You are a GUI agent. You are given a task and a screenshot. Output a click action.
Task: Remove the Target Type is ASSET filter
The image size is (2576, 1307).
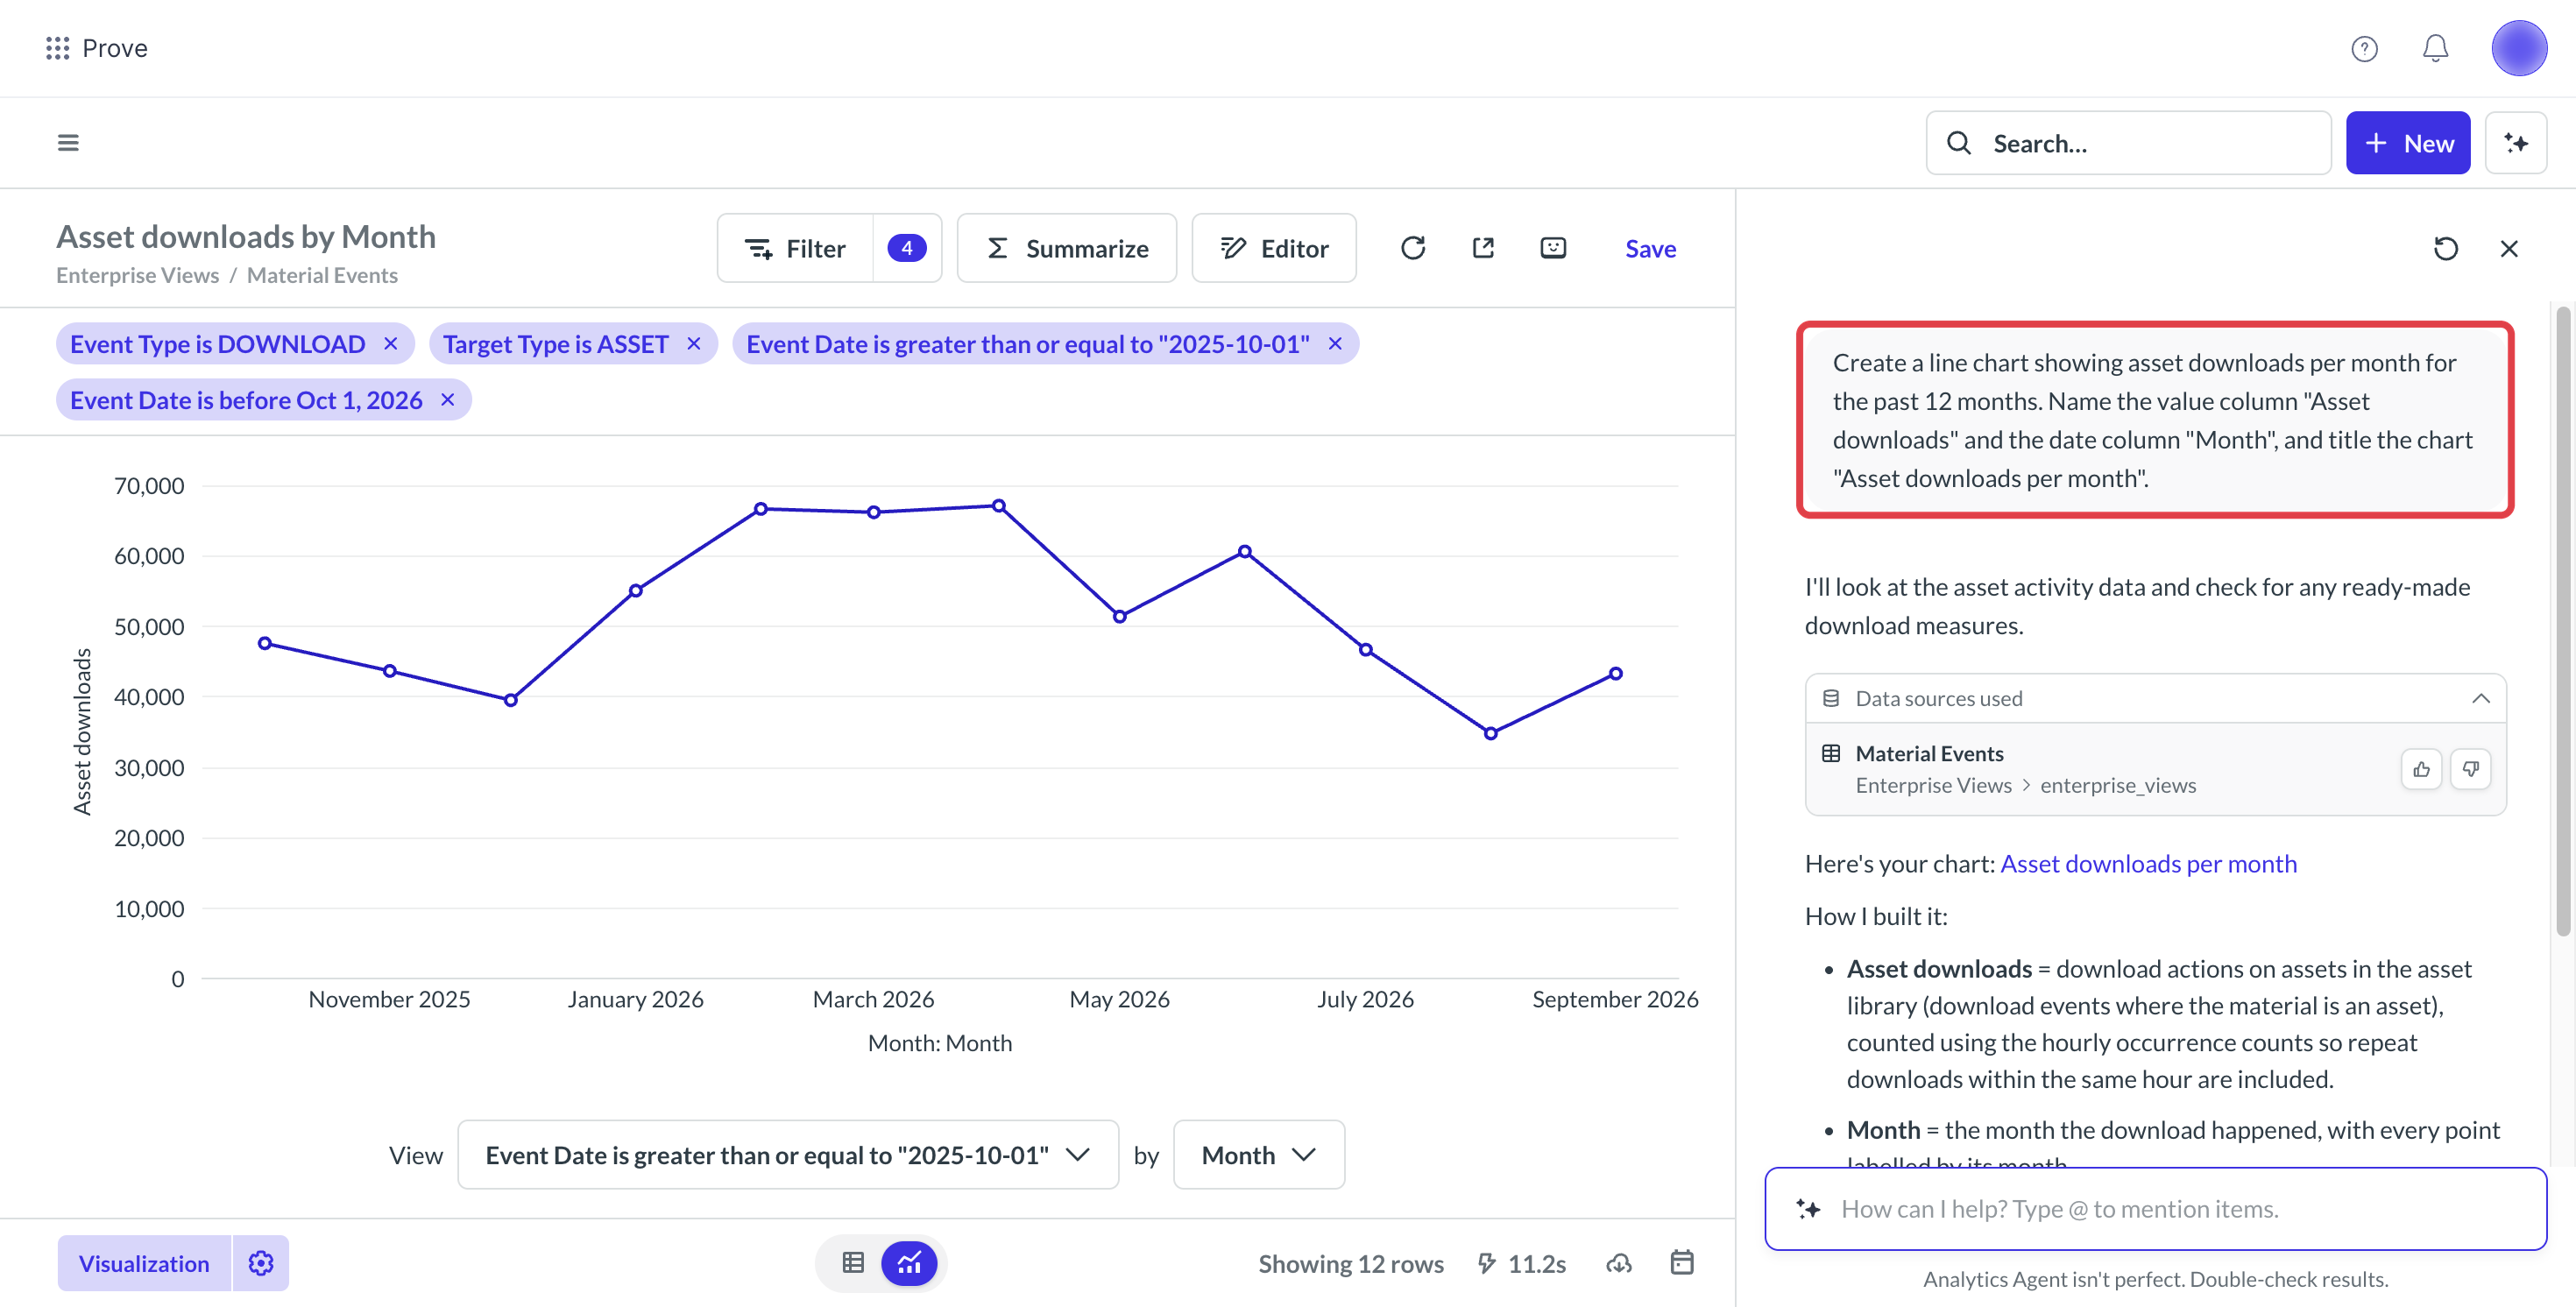tap(694, 344)
